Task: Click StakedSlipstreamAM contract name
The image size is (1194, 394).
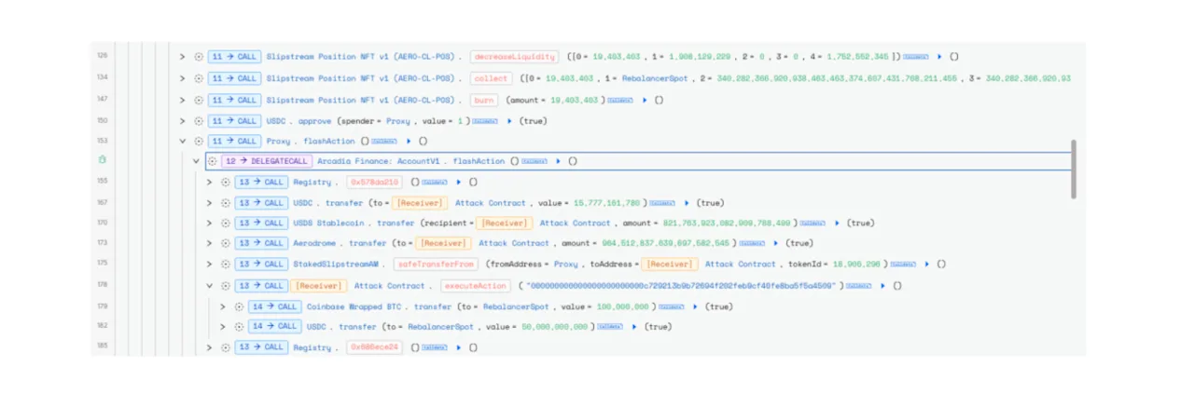Action: tap(336, 264)
